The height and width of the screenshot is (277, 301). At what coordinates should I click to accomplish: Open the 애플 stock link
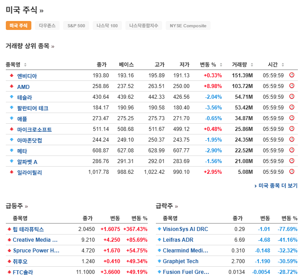point(22,119)
